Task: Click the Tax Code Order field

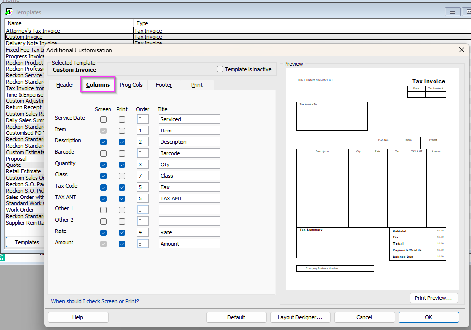Action: point(143,187)
